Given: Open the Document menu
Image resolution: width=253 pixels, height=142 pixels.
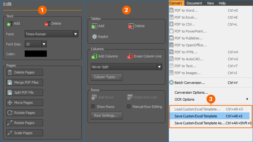Looking at the screenshot, I should point(194,3).
